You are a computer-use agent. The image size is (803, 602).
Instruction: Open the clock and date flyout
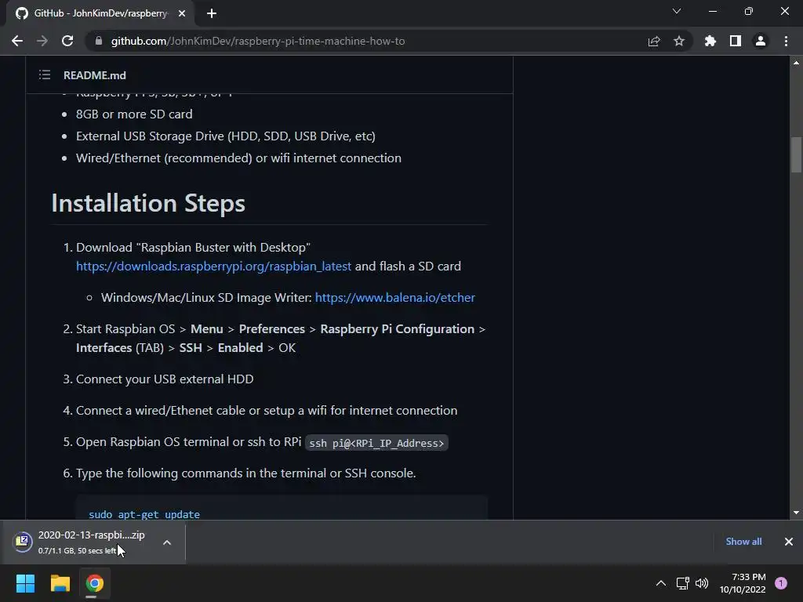[x=743, y=583]
